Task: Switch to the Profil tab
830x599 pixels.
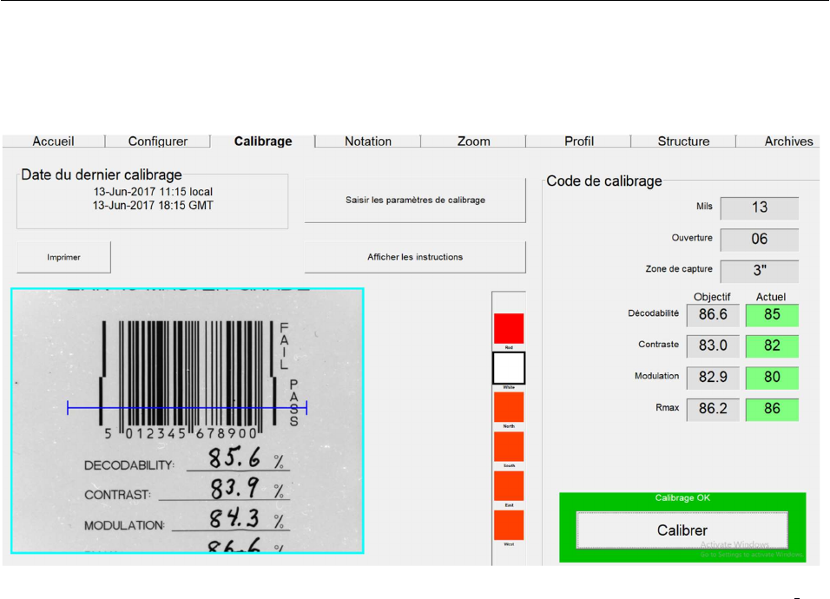Action: click(x=578, y=142)
